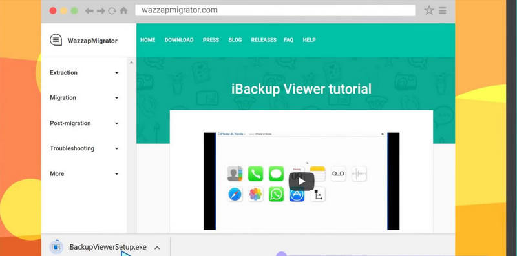Click the yellow Notes icon in the video
Viewport: 517px width, 256px height.
click(317, 173)
